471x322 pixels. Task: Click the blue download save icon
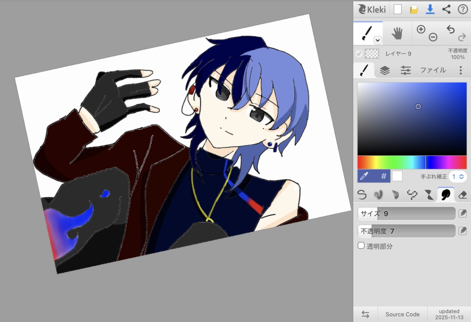tap(430, 9)
